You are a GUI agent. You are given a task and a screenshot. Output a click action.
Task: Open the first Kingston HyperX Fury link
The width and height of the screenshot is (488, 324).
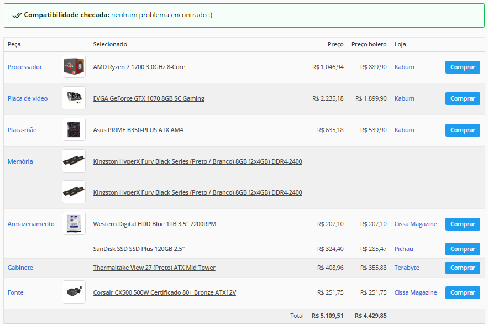(198, 161)
